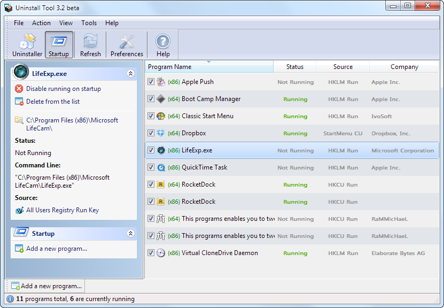Open the Tools menu
Image resolution: width=444 pixels, height=308 pixels.
89,23
